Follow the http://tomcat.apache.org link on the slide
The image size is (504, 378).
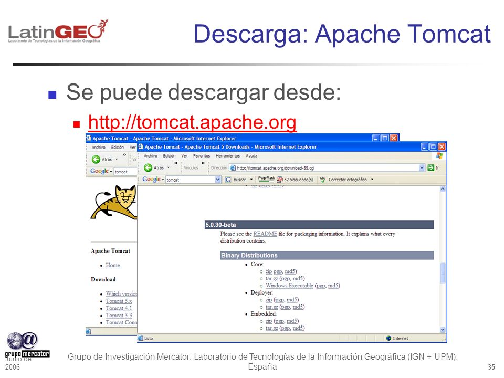pyautogui.click(x=192, y=122)
